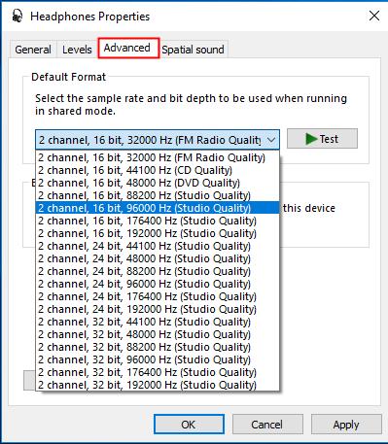Click the green play Test icon

(x=311, y=139)
